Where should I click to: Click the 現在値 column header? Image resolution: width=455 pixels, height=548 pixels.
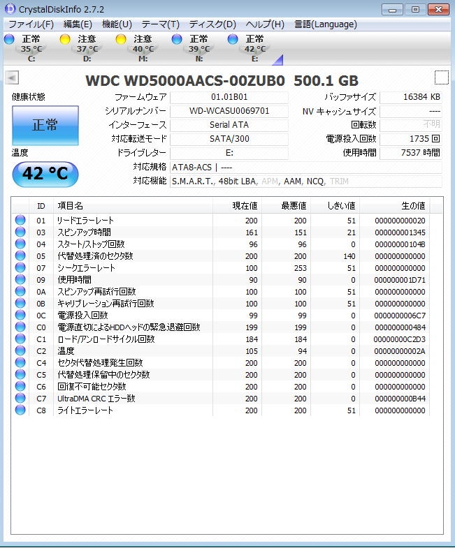(x=237, y=206)
